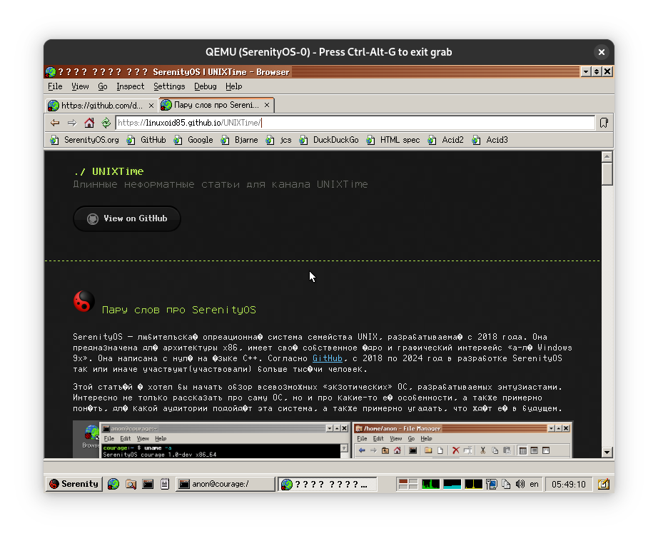Click the Browser window title globe icon
The width and height of the screenshot is (658, 541).
pyautogui.click(x=51, y=72)
